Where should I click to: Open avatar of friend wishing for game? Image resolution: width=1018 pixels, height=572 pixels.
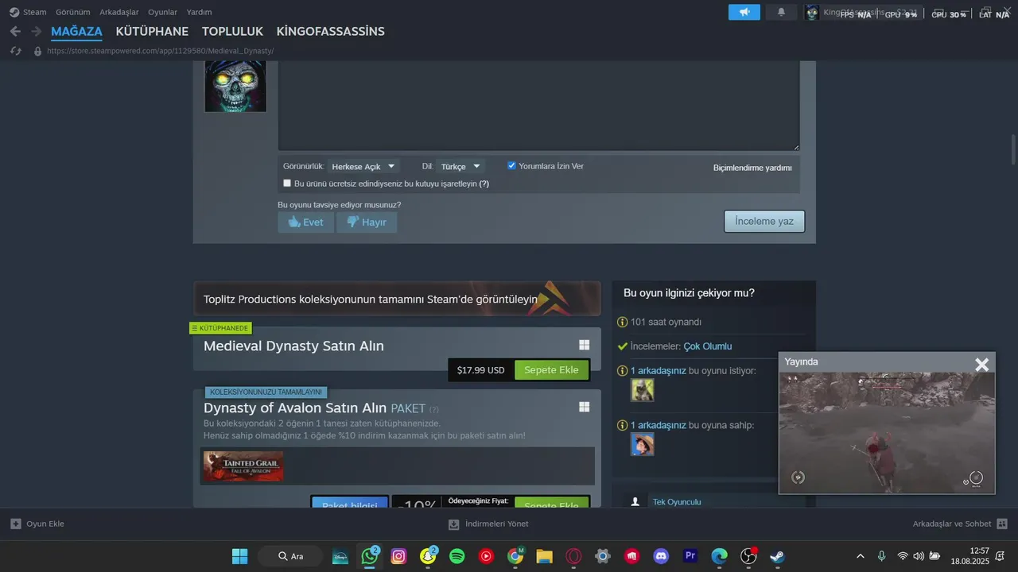pos(643,389)
